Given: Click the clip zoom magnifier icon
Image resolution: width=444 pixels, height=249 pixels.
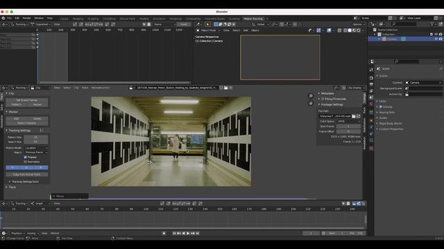Looking at the screenshot, I should click(x=311, y=96).
